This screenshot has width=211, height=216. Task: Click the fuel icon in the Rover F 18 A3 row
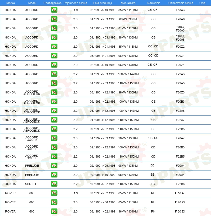54,193
